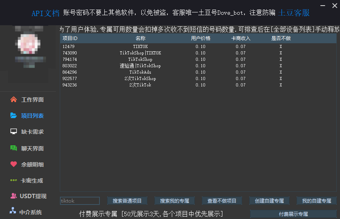Viewport: 340px width, 219px height.
Task: Open the USDT提现 menu item
Action: (33, 196)
